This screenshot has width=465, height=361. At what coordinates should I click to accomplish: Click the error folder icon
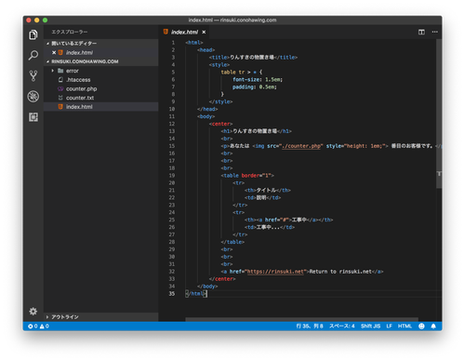coord(60,71)
